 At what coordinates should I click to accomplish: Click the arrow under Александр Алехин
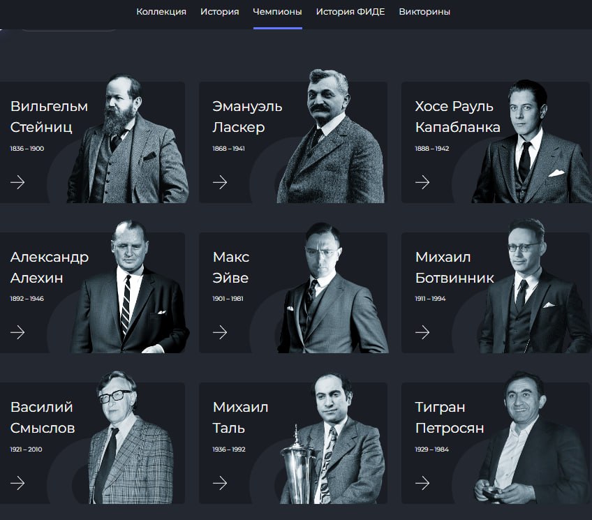click(x=17, y=332)
